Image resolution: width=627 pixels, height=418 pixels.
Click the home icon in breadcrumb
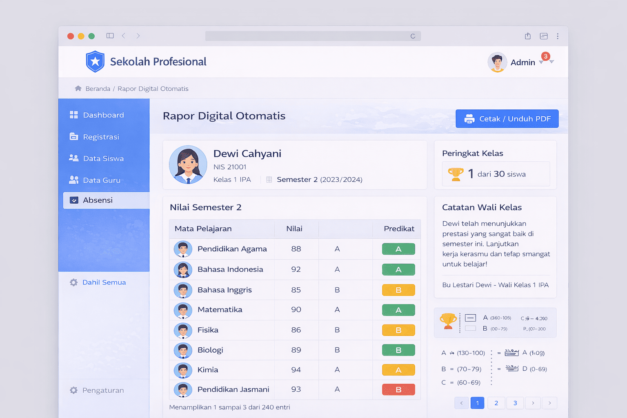click(x=78, y=89)
